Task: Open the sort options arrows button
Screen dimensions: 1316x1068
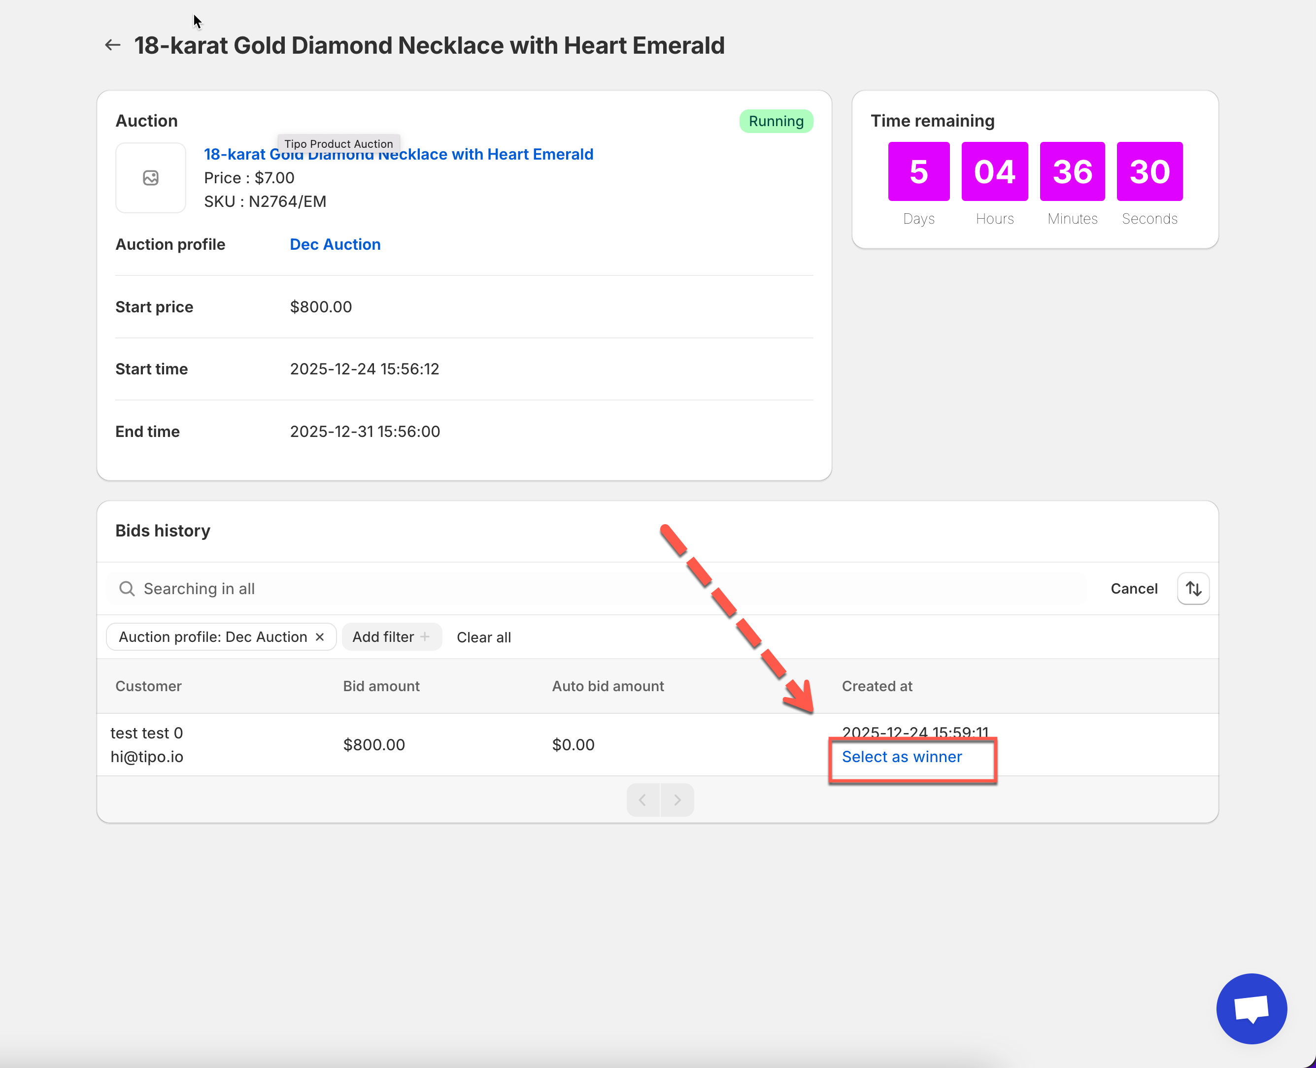Action: pyautogui.click(x=1193, y=589)
